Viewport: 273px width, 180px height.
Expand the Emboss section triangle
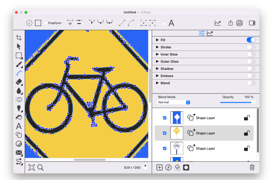157,76
